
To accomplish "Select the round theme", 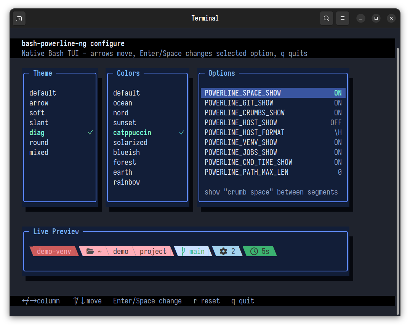I will point(39,143).
